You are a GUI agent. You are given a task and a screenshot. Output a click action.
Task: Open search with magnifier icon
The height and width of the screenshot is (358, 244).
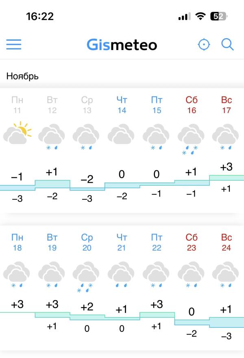click(227, 44)
